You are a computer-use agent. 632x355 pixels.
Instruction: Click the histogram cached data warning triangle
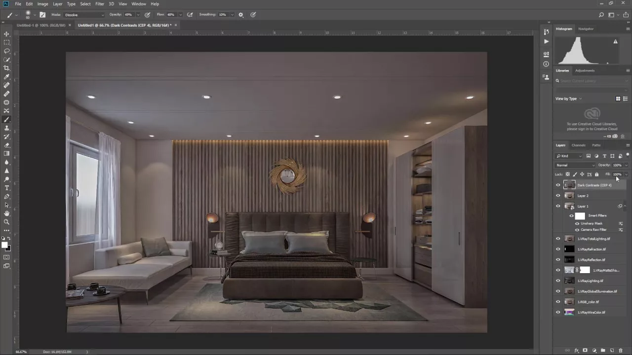tap(615, 42)
